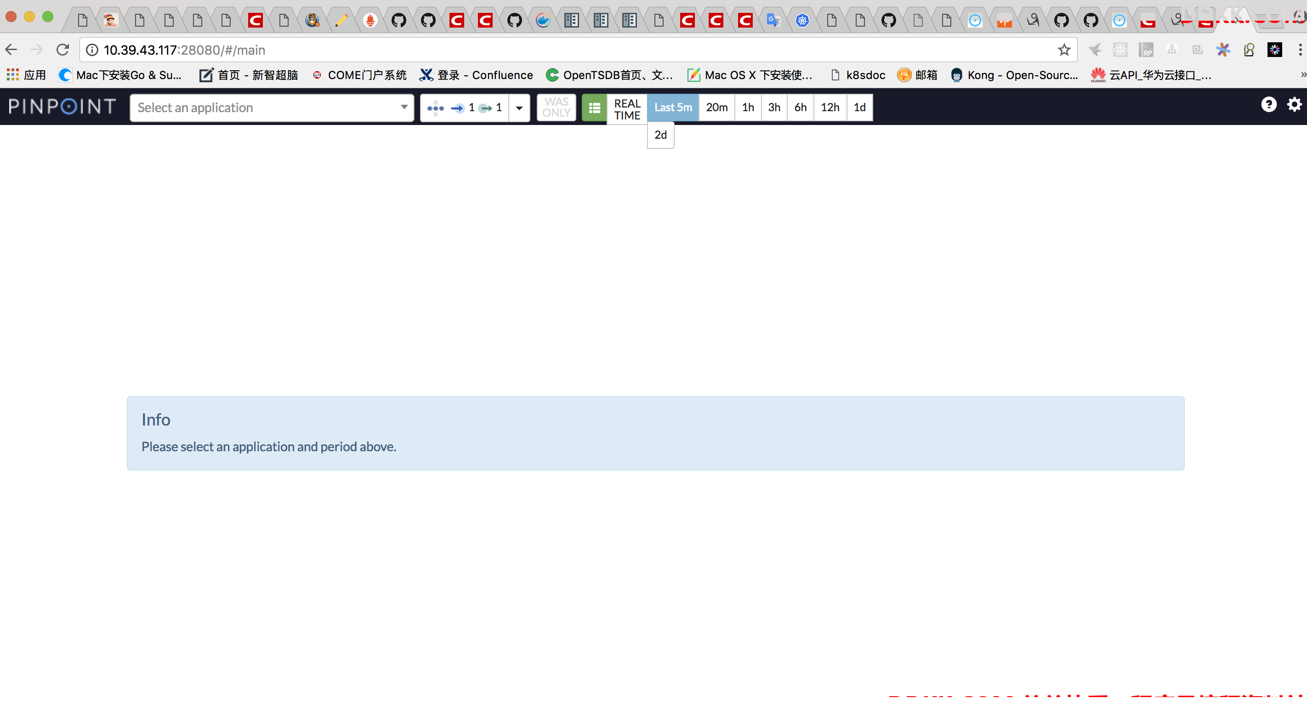Screen dimensions: 1307x715
Task: Click the browser forward arrow
Action: (36, 50)
